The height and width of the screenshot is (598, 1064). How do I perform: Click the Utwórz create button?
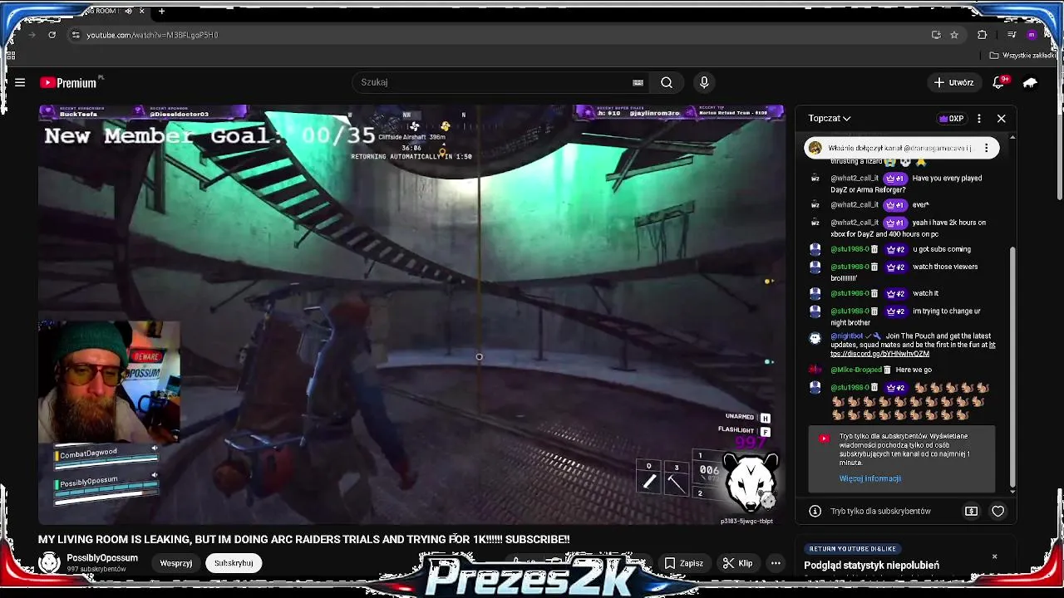[x=953, y=82]
